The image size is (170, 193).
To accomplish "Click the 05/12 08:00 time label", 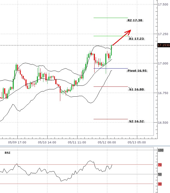I will 107,142.
